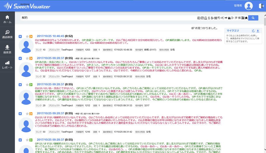The image size is (266, 153).
Task: Click green incoming icon on bottom row
Action: [x=31, y=140]
